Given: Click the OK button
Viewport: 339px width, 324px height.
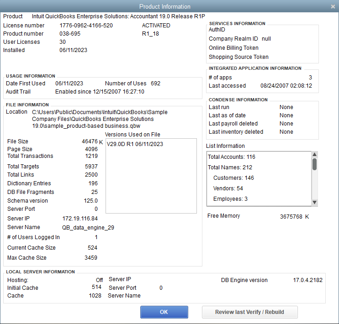Looking at the screenshot, I should [x=164, y=312].
